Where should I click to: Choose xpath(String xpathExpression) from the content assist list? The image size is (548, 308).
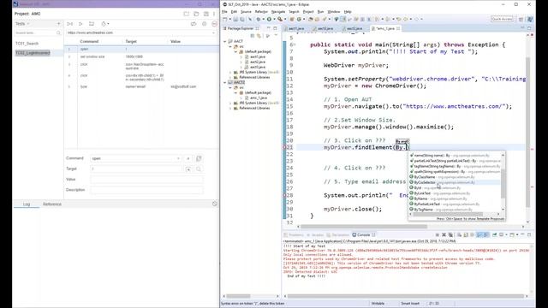click(455, 172)
